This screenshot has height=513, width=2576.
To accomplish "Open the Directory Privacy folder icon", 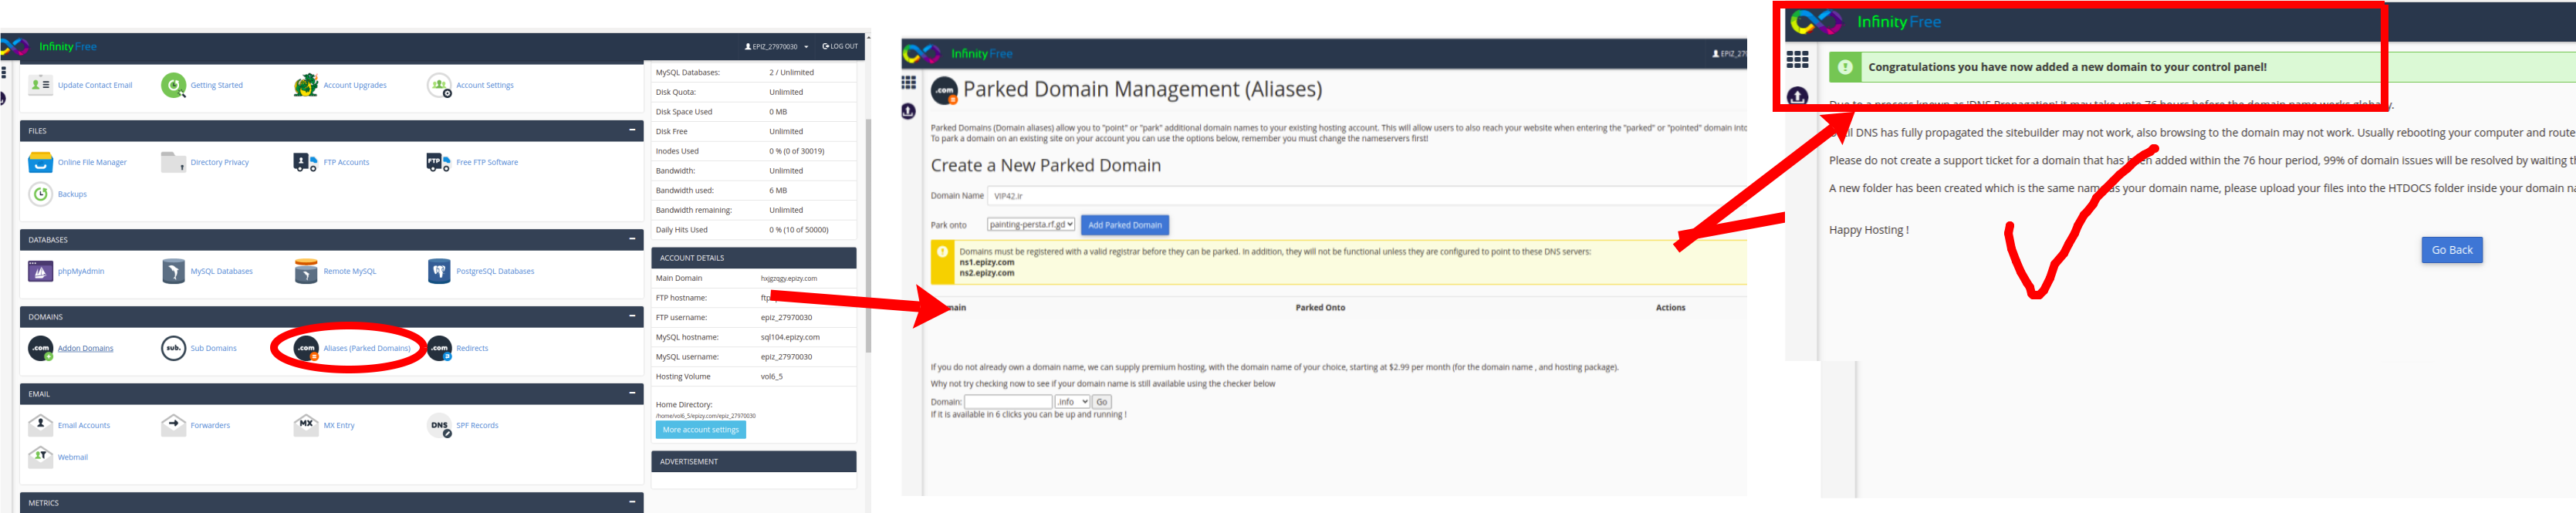I will click(x=173, y=162).
